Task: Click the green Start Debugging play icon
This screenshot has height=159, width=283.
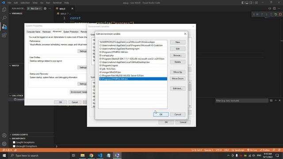Action: click(28, 8)
